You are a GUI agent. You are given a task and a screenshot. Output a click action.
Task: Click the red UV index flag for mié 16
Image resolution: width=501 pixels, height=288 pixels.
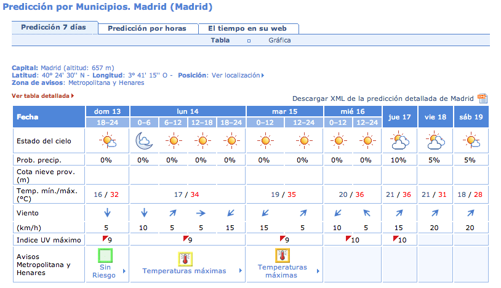pos(348,238)
